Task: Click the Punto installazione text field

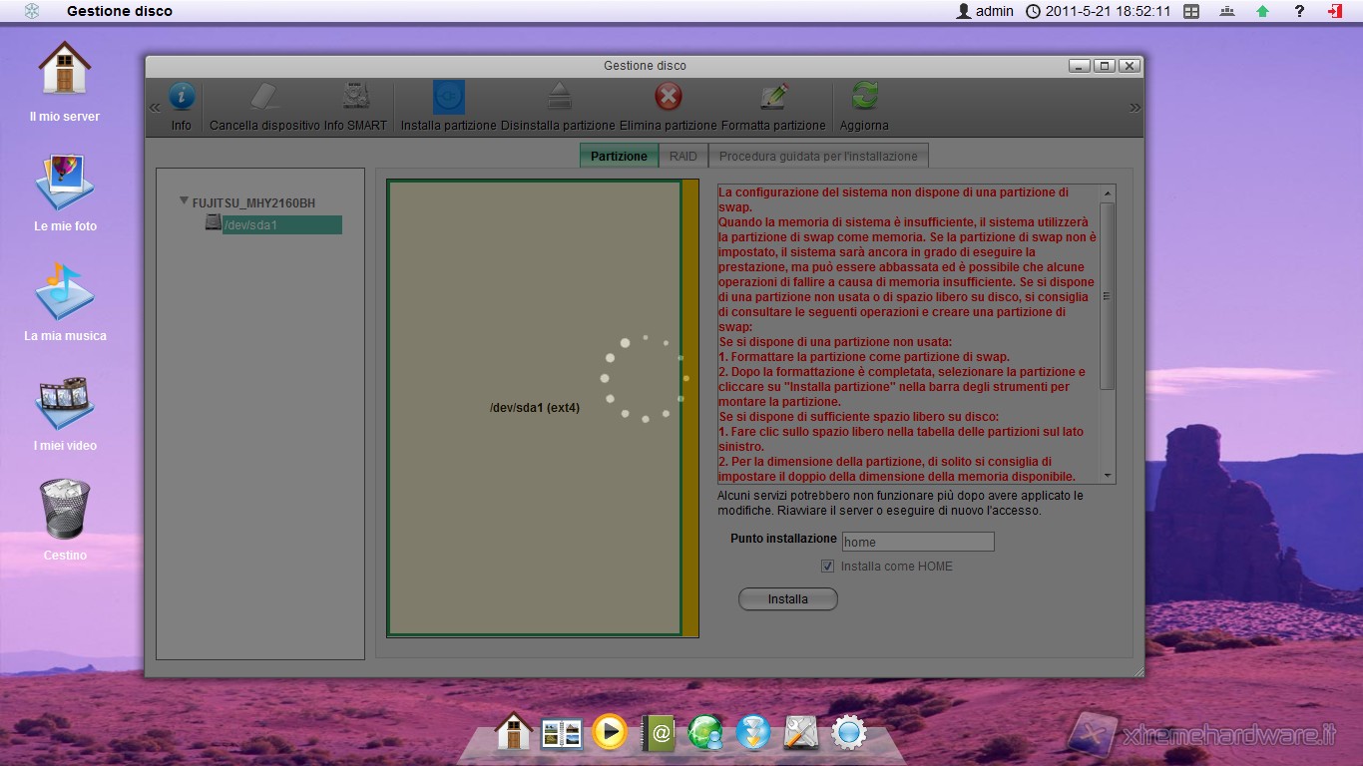Action: coord(917,542)
